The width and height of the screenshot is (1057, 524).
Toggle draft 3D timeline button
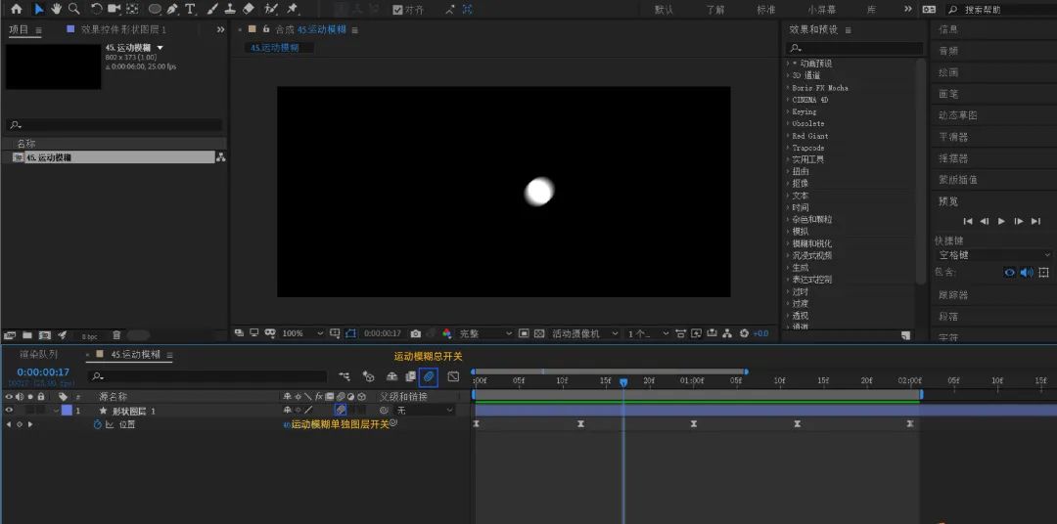[x=368, y=377]
